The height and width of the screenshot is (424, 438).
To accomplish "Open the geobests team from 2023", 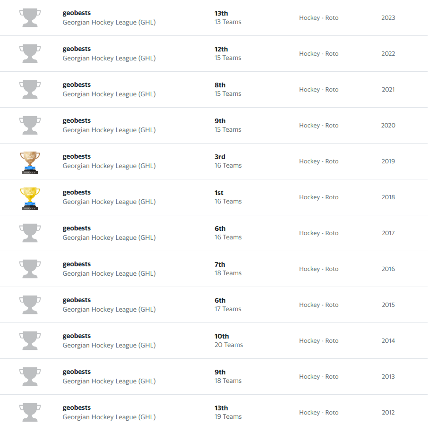I will (77, 13).
